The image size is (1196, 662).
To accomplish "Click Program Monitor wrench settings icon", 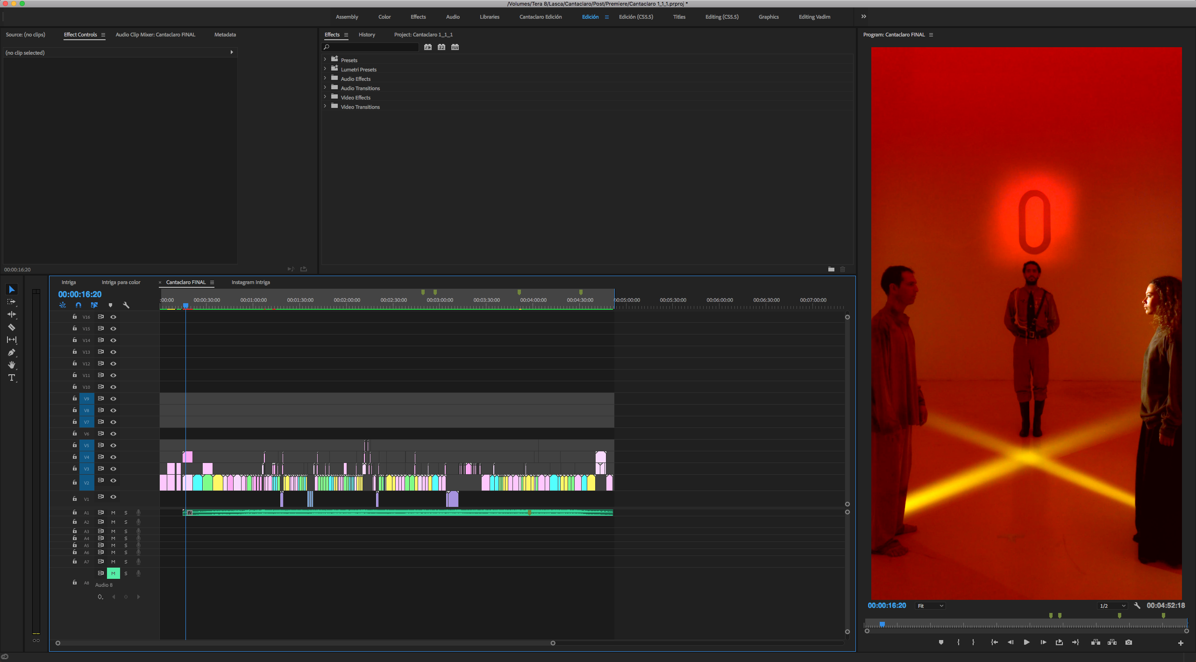I will pyautogui.click(x=1137, y=605).
